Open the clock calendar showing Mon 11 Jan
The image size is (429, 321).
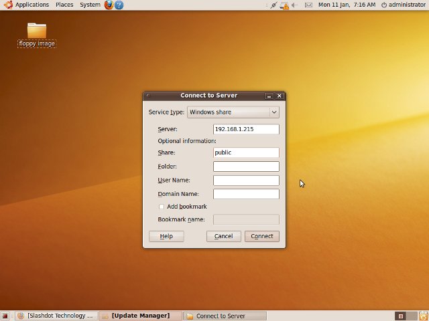(x=347, y=5)
